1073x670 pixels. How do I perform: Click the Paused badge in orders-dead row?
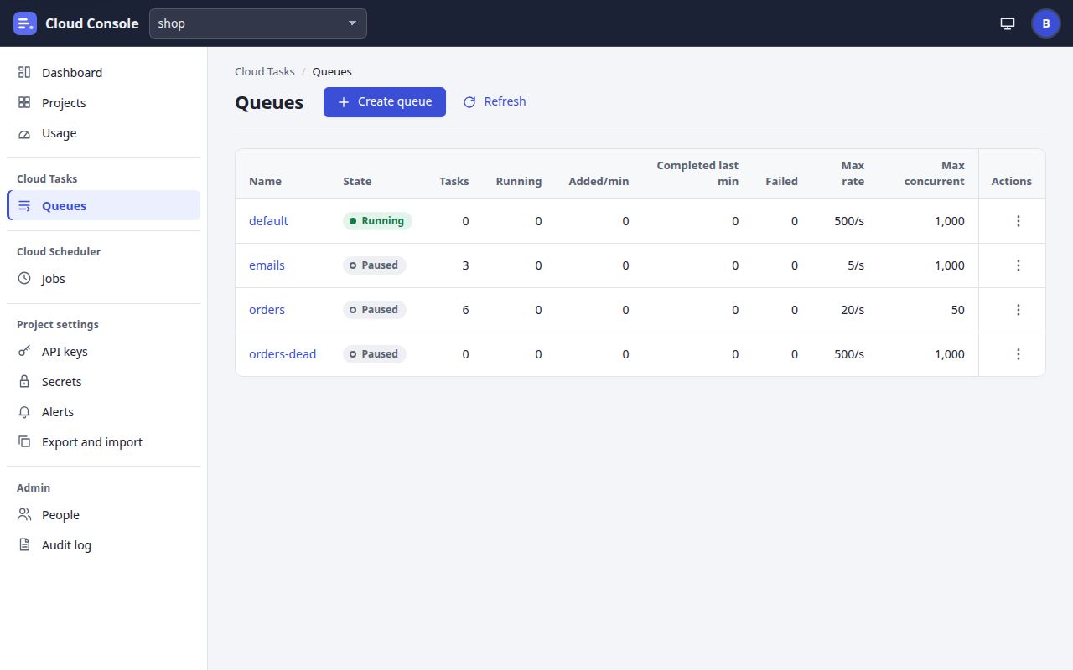(x=375, y=354)
